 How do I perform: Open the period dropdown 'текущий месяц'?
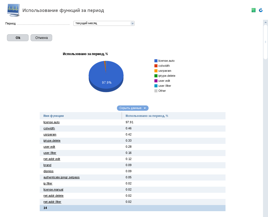(104, 23)
